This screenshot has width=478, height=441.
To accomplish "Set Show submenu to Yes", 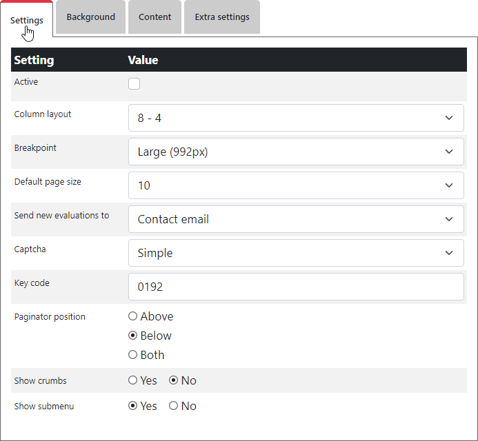I will click(133, 406).
